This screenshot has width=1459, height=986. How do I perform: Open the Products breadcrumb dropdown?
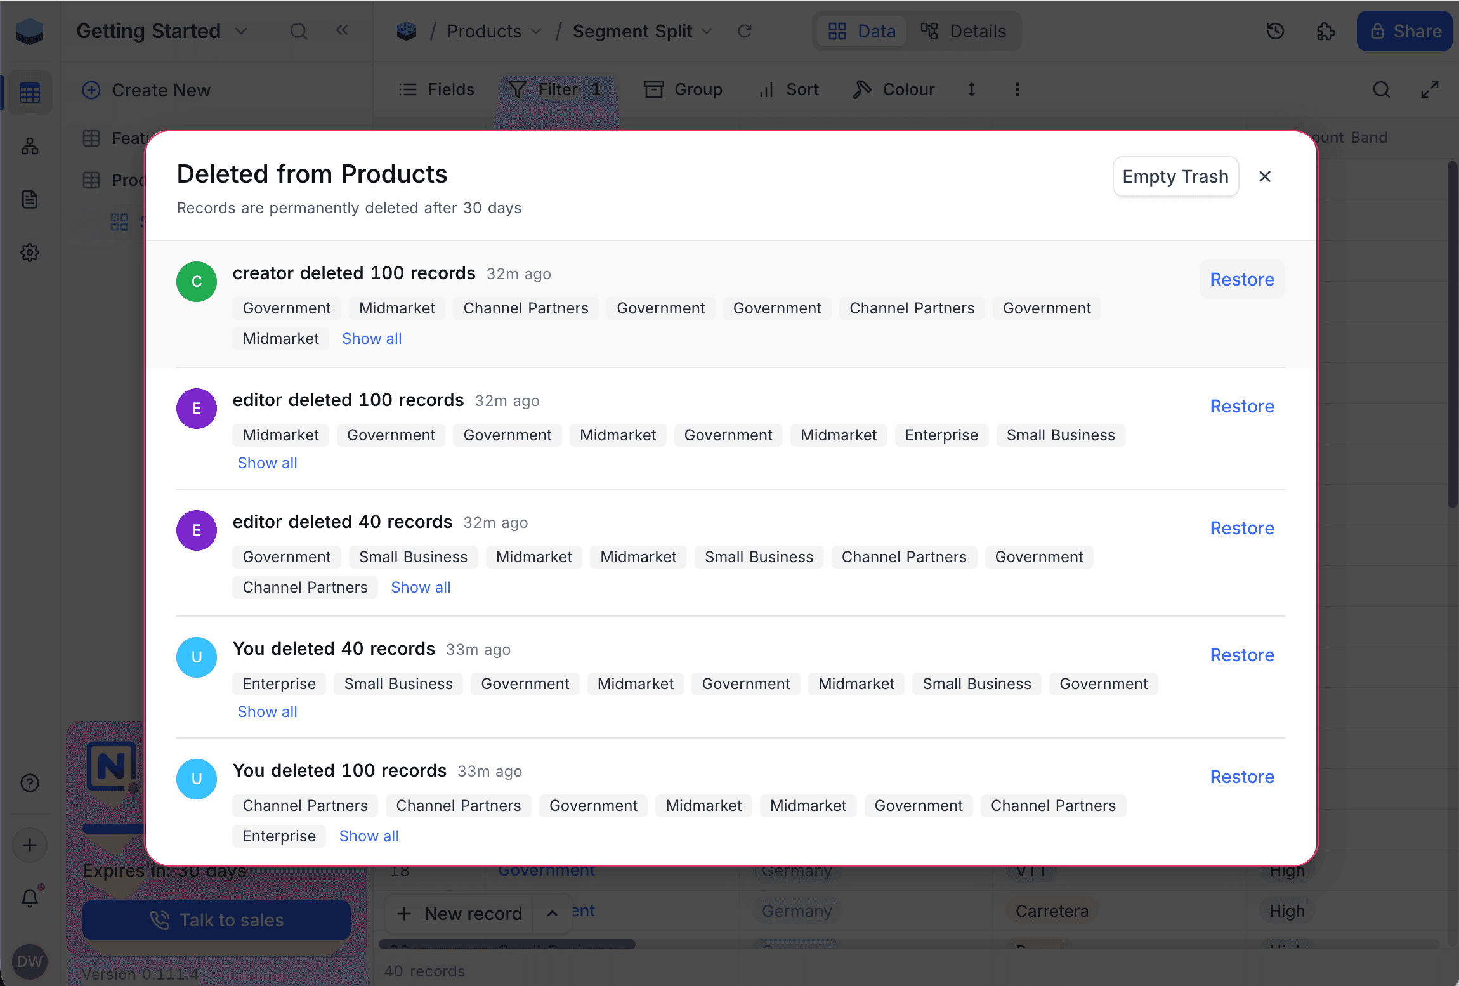536,30
